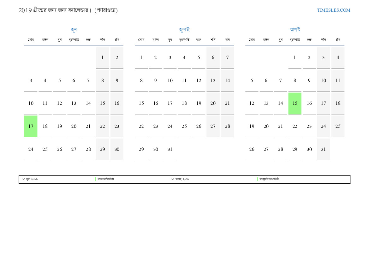
Task: Select August 22 in the আগস্ট calendar
Action: (x=295, y=126)
